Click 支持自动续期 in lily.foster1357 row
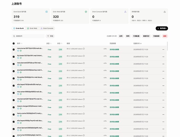The height and width of the screenshot is (137, 180). [x=114, y=57]
